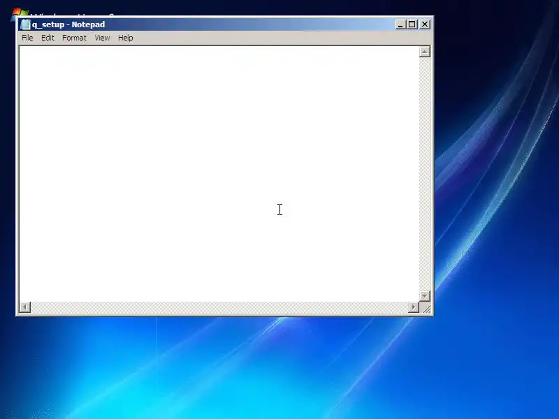This screenshot has width=559, height=419.
Task: Click inside the Notepad text area
Action: (x=219, y=173)
